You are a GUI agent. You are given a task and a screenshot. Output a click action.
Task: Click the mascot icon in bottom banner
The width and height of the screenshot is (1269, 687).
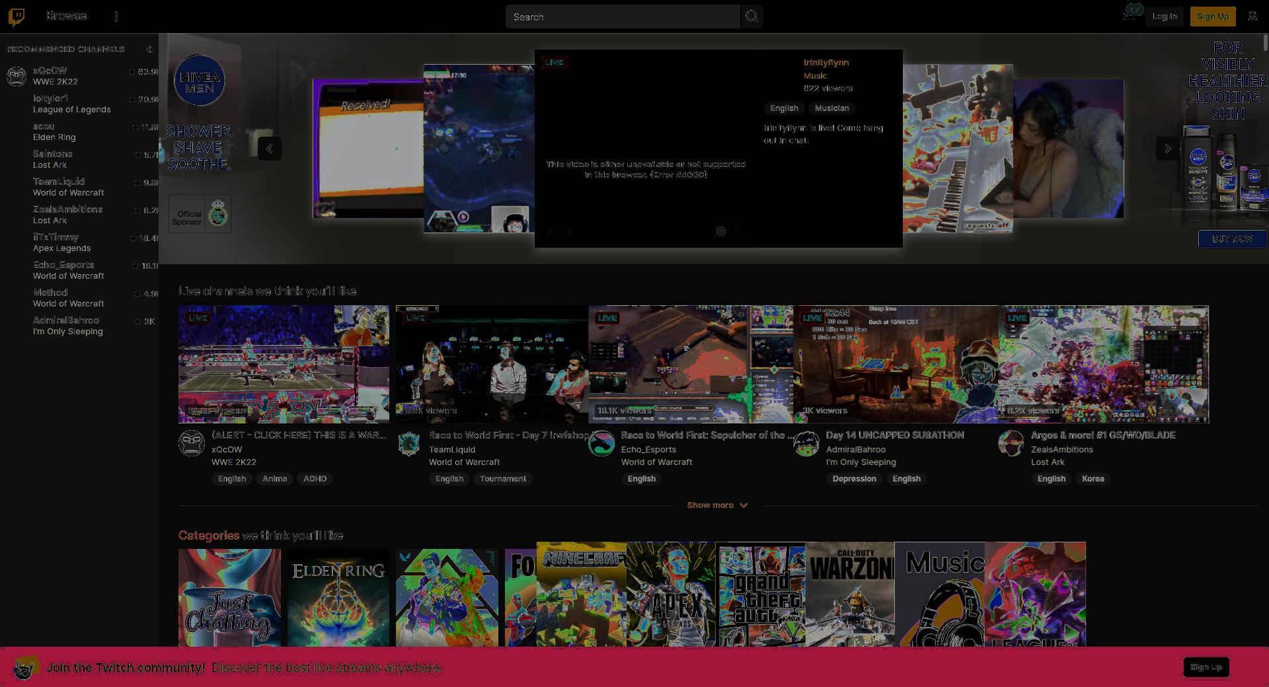(x=25, y=669)
